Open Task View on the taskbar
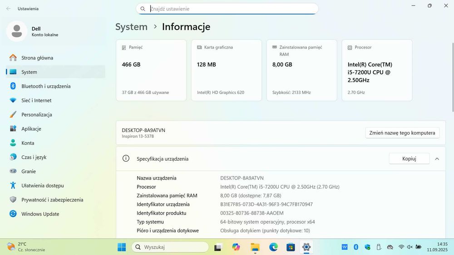 (218, 247)
